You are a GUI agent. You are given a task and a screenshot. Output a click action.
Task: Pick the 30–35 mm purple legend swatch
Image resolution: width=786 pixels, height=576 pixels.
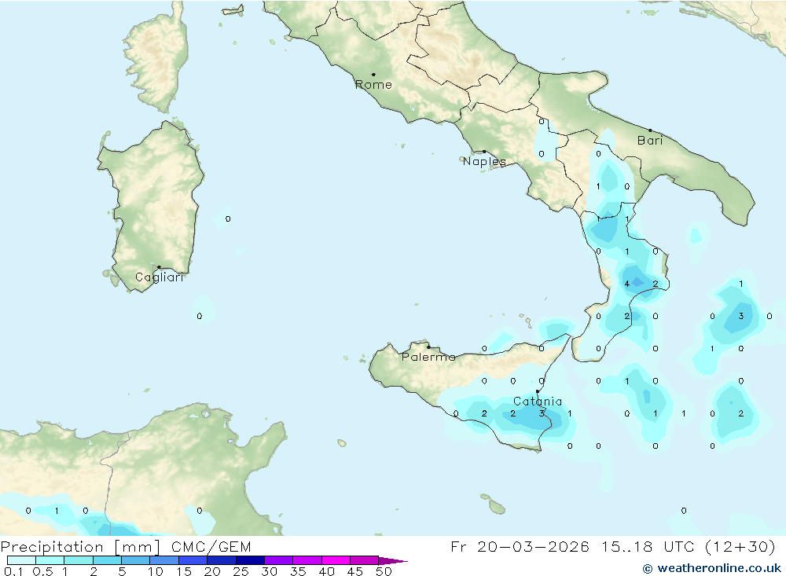coord(279,560)
